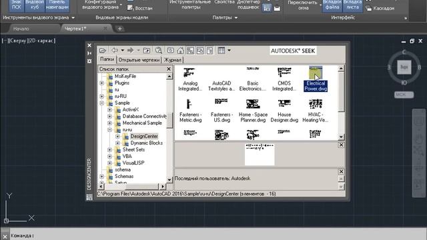Expand the Dynamic Blocks node
This screenshot has width=427, height=240.
tap(117, 143)
